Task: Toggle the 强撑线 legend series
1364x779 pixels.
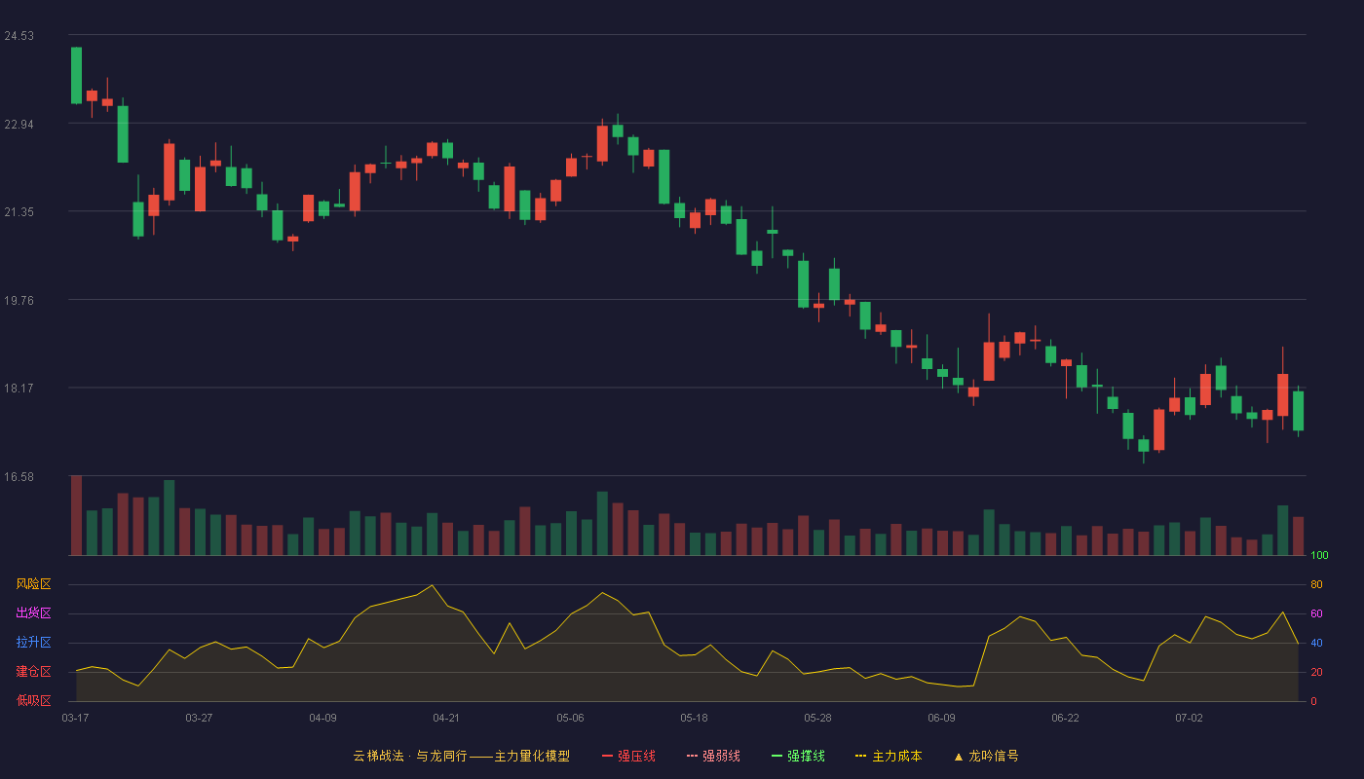Action: (x=798, y=756)
